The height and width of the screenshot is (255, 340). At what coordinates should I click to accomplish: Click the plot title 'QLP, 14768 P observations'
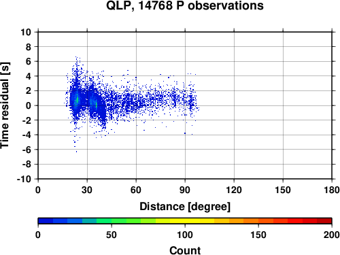click(185, 5)
